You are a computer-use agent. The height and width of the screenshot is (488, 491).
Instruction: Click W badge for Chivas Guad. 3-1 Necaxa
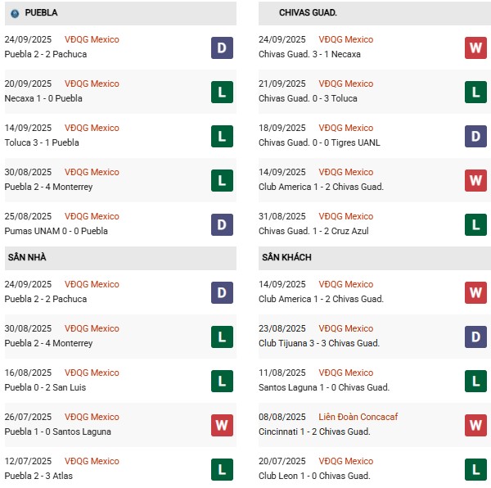[x=475, y=48]
